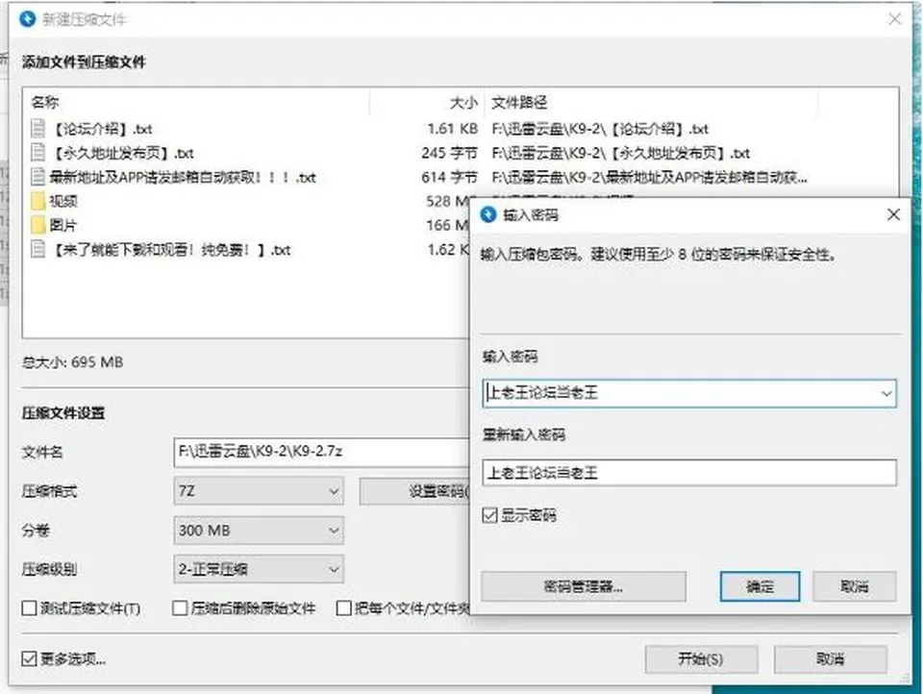Click the 总大小: 695 MB label
This screenshot has width=923, height=694.
(72, 362)
